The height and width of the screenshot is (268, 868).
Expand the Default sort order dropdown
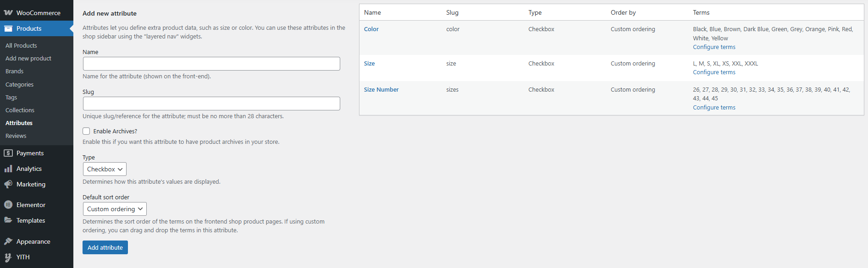click(115, 209)
